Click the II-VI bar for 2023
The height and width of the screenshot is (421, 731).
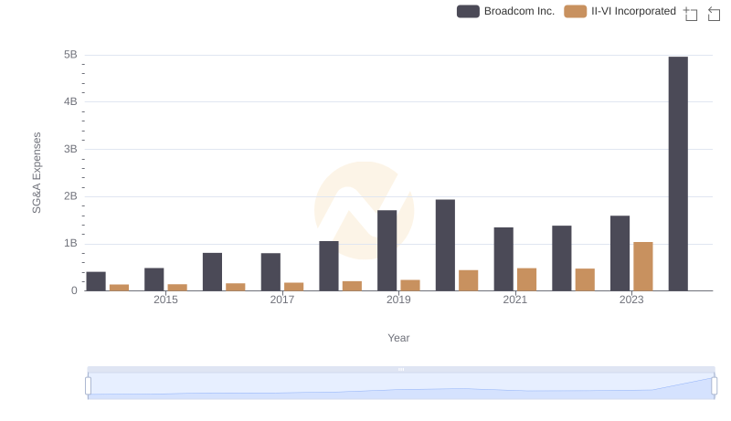click(x=643, y=267)
